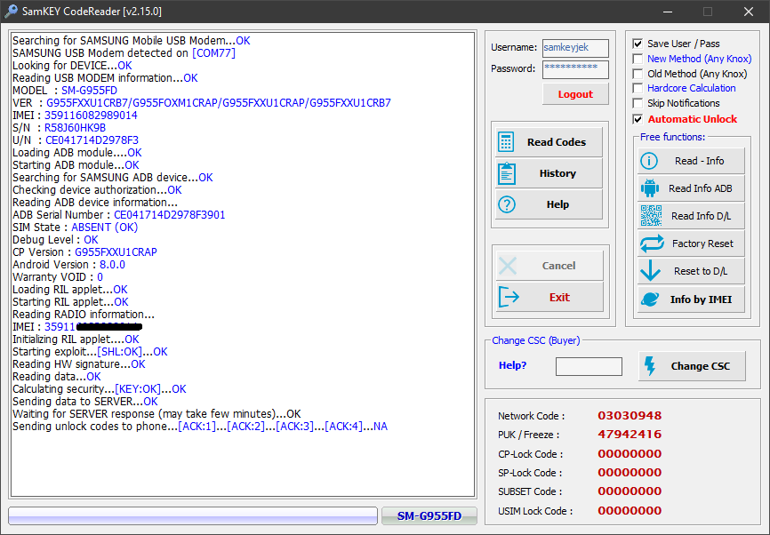Click the Exit button label
This screenshot has width=770, height=535.
point(559,298)
